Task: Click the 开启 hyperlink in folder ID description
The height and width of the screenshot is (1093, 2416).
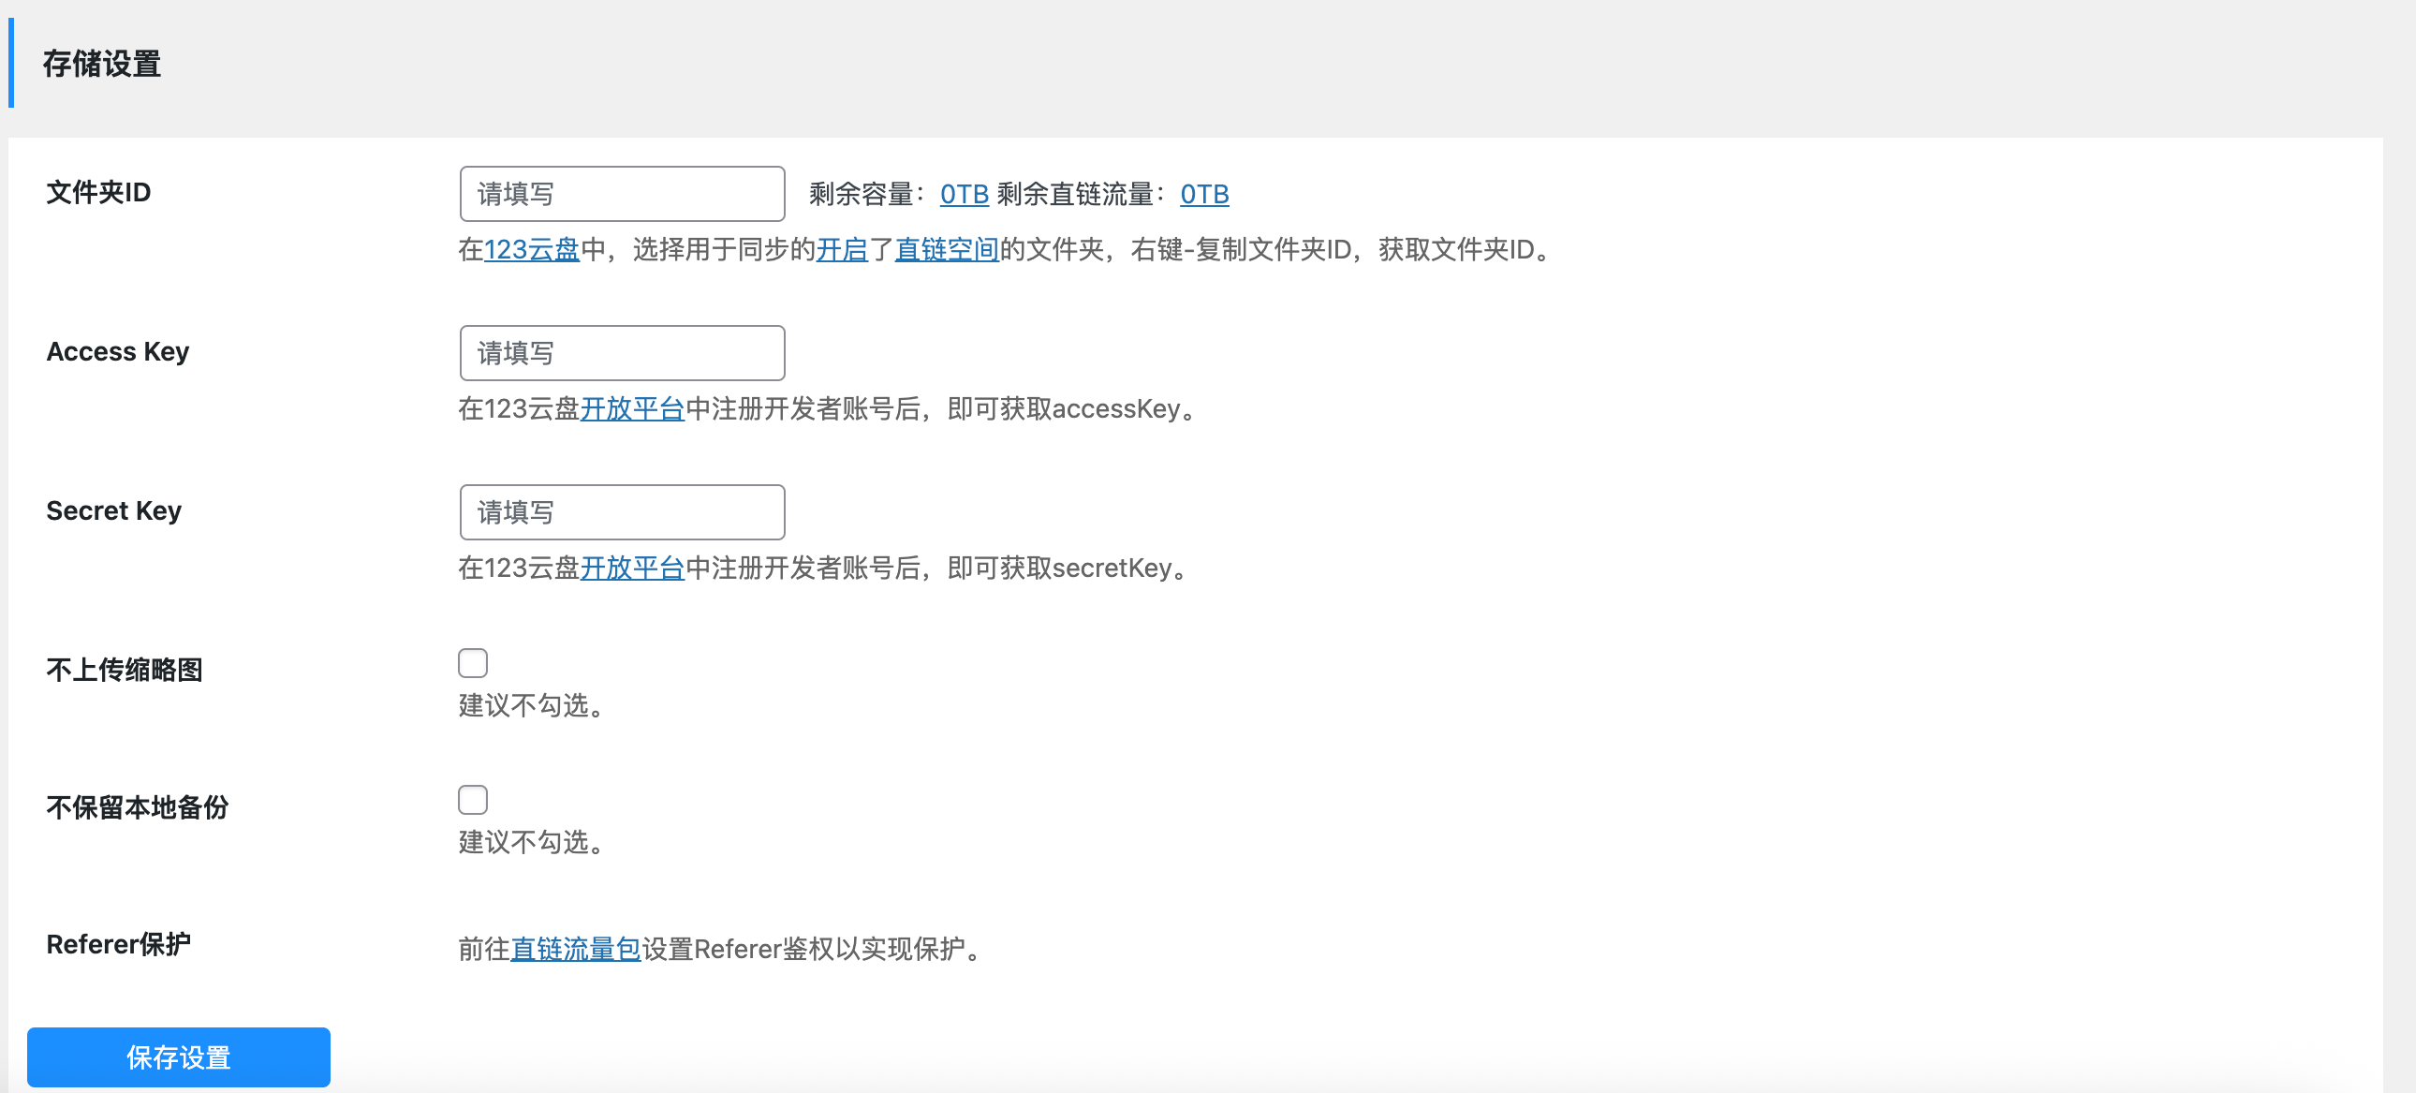Action: [x=843, y=250]
